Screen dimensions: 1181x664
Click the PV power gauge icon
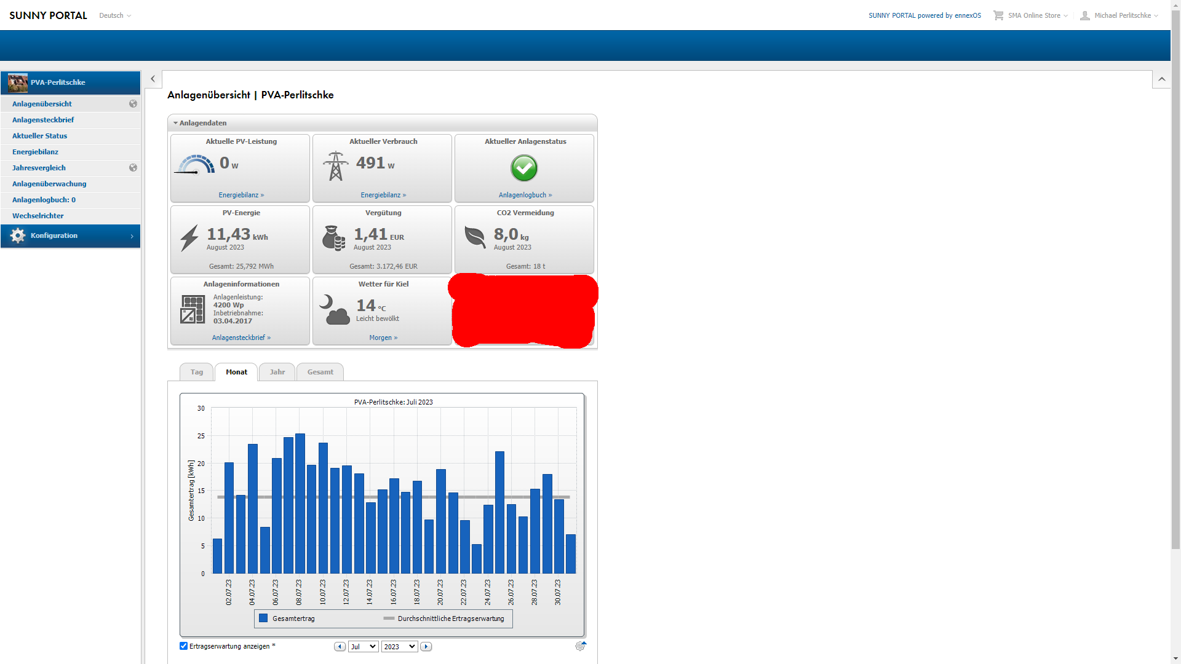point(196,165)
